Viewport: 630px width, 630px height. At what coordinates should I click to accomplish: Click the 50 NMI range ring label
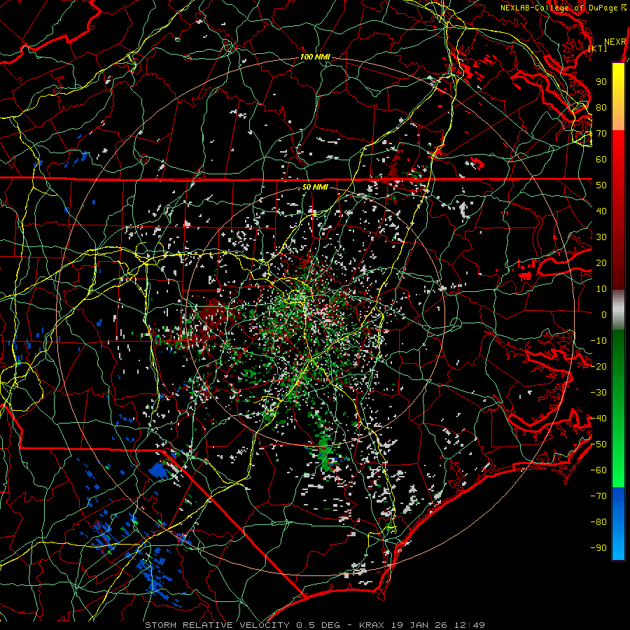(x=316, y=187)
